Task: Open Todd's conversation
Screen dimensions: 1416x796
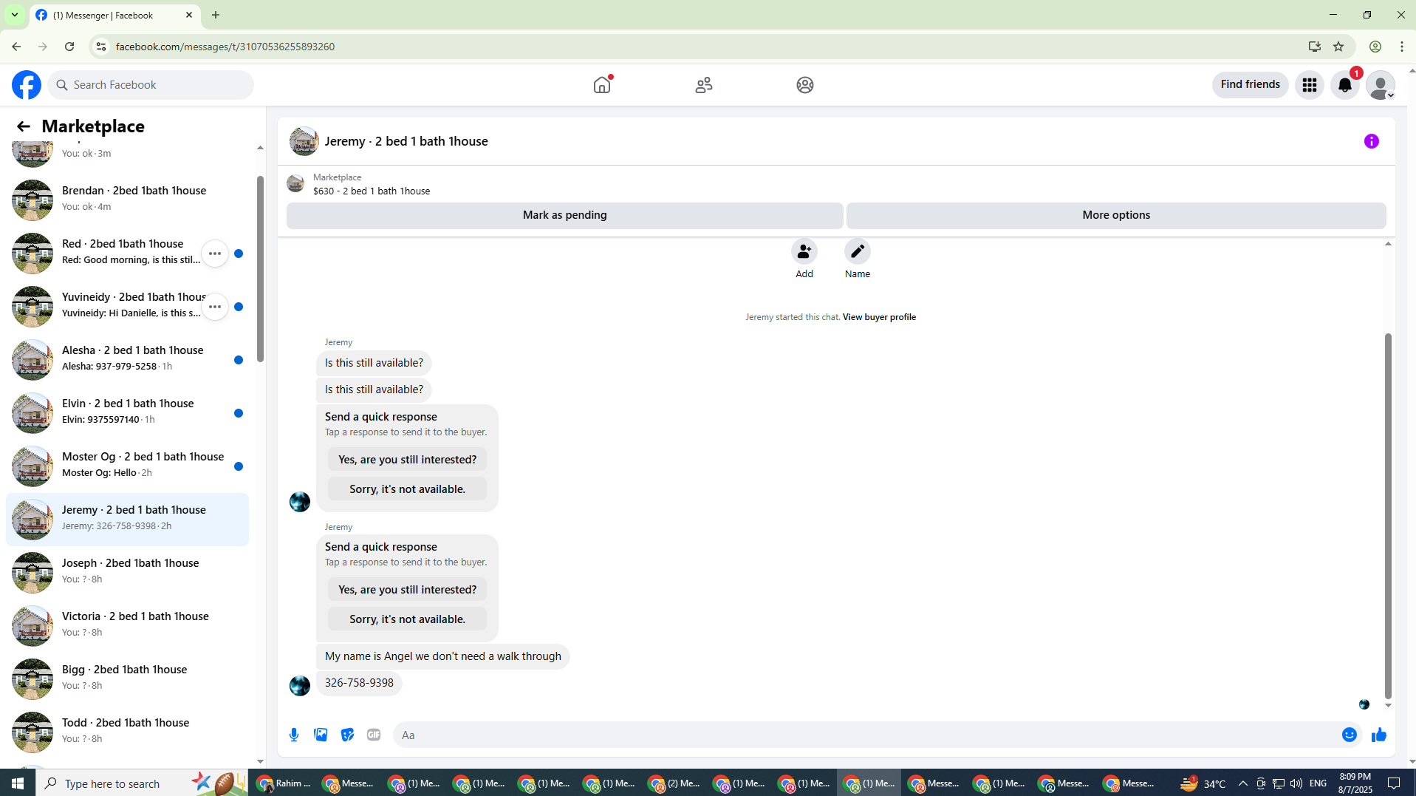Action: coord(127,732)
